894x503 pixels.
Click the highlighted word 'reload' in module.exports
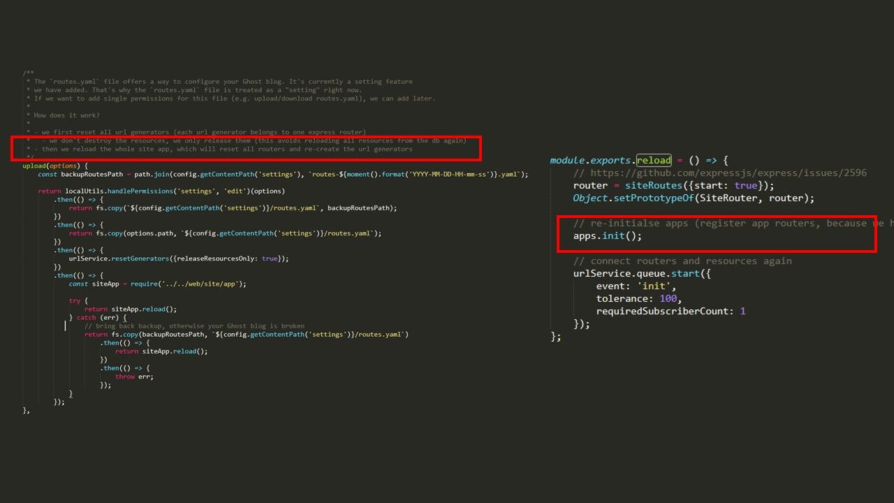pyautogui.click(x=653, y=160)
